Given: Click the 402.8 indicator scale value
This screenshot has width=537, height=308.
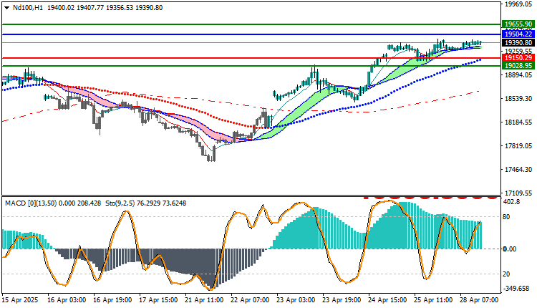Looking at the screenshot, I should click(x=512, y=202).
